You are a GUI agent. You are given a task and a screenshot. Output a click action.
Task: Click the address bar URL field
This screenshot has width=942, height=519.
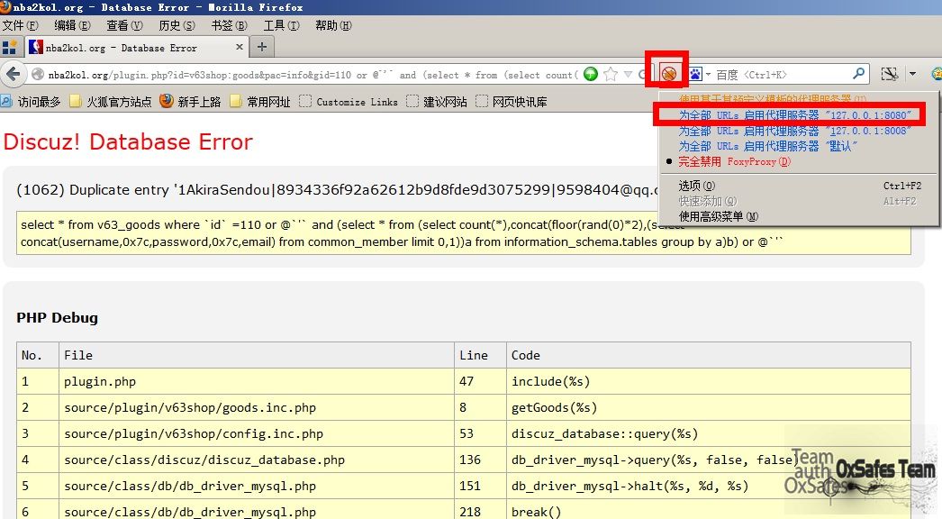point(312,75)
